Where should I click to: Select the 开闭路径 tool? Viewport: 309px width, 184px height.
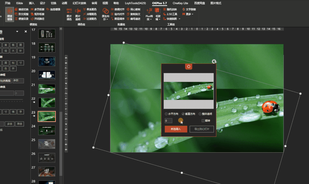(38, 19)
